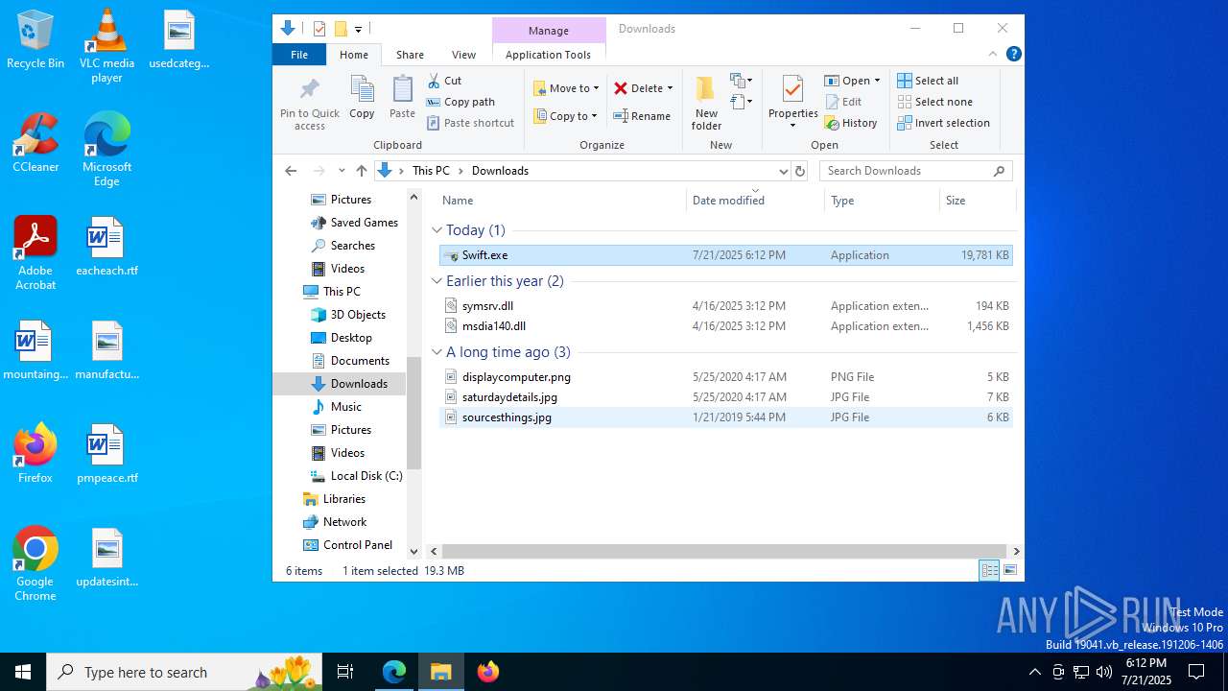Select Local Disk (C:) in navigation pane
The image size is (1228, 691).
click(x=356, y=476)
